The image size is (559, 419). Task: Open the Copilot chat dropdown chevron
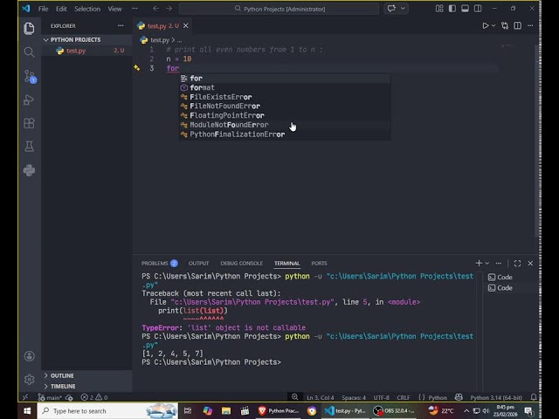tap(403, 9)
